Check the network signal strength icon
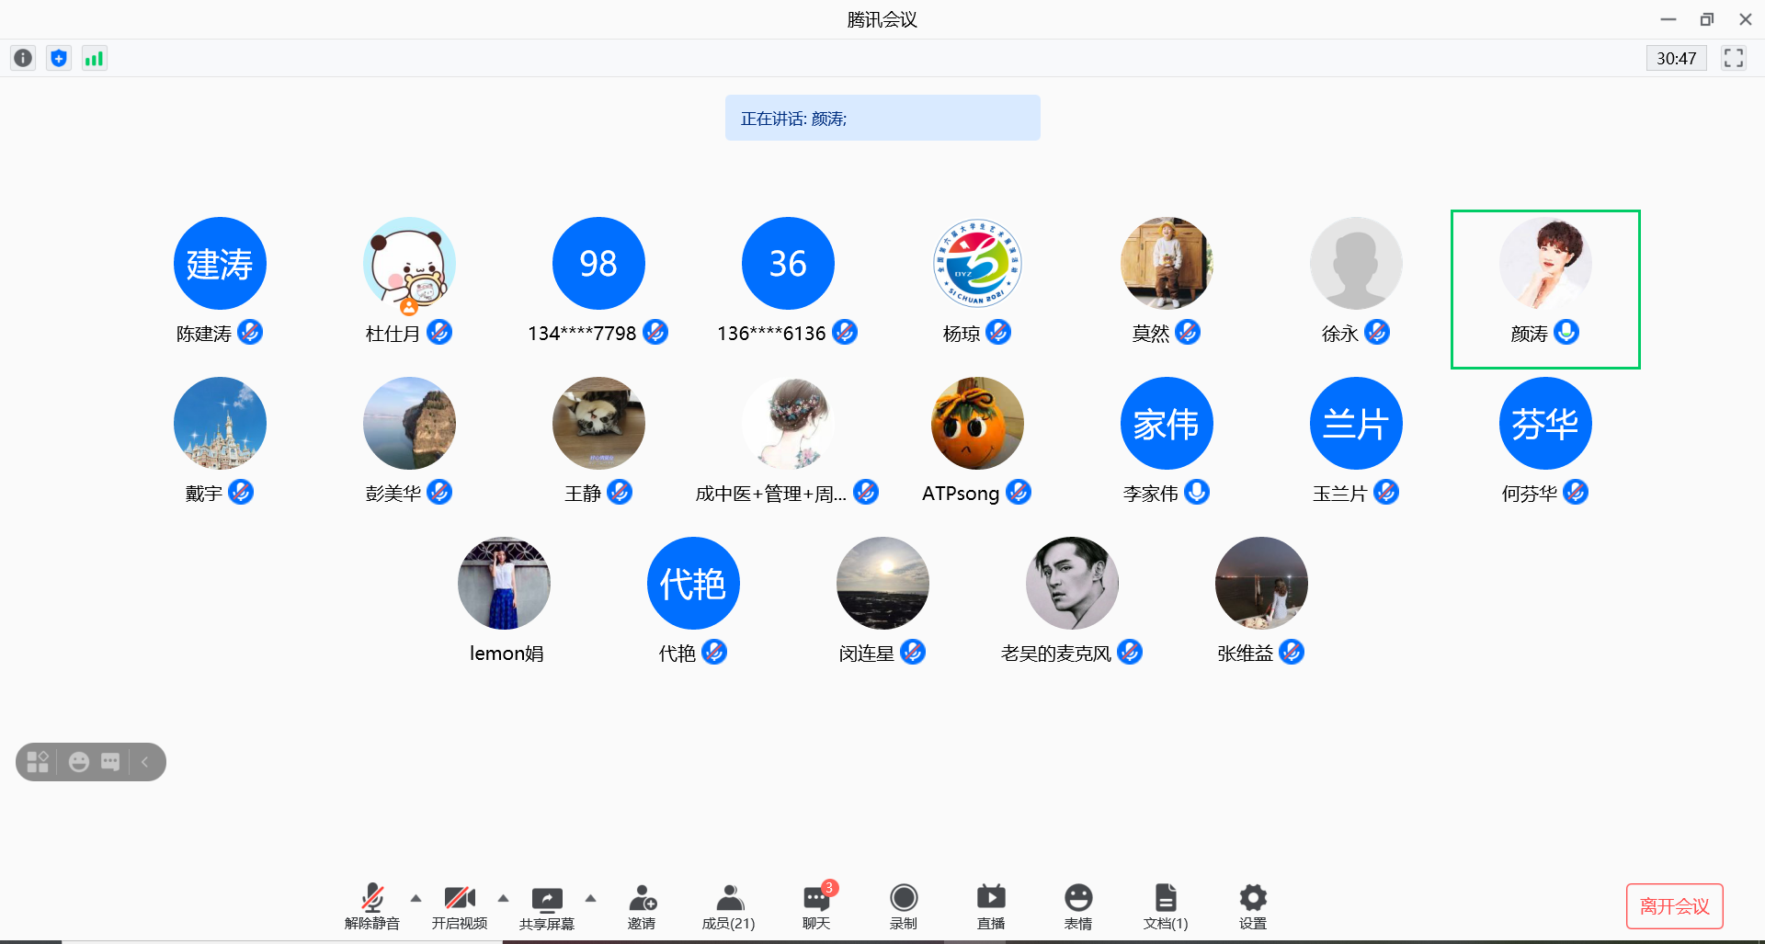This screenshot has height=944, width=1765. click(x=95, y=59)
